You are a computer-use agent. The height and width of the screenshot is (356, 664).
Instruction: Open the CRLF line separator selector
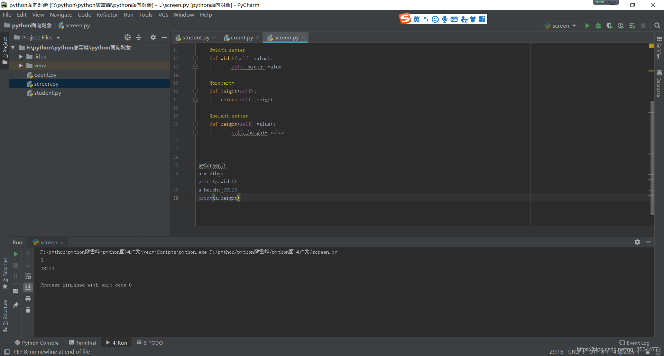click(575, 352)
